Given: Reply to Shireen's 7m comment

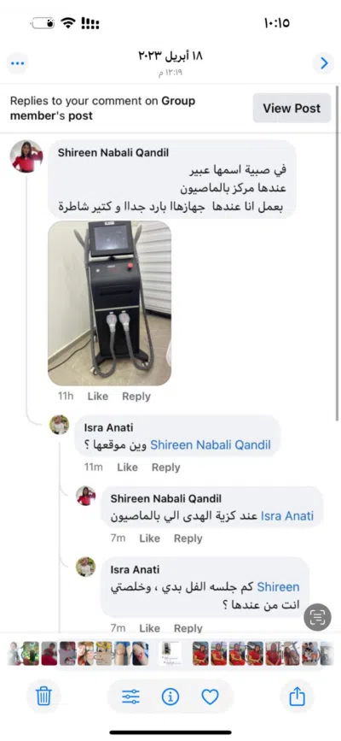Looking at the screenshot, I should pos(188,538).
